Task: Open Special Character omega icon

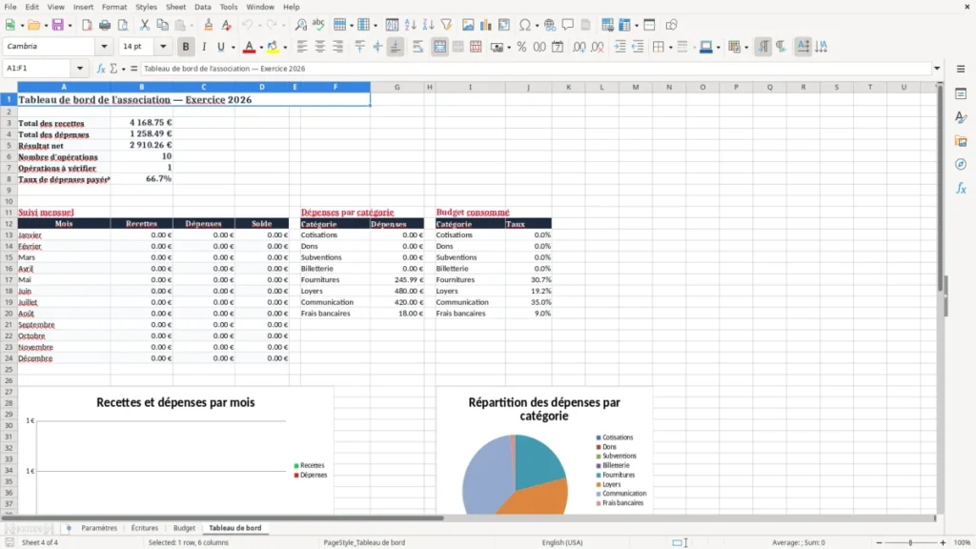Action: coord(525,25)
